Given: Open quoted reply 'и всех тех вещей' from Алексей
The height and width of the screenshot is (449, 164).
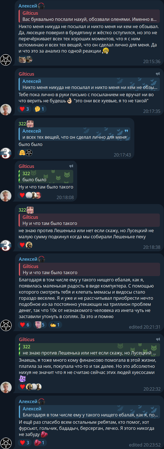Looking at the screenshot, I should point(74,134).
